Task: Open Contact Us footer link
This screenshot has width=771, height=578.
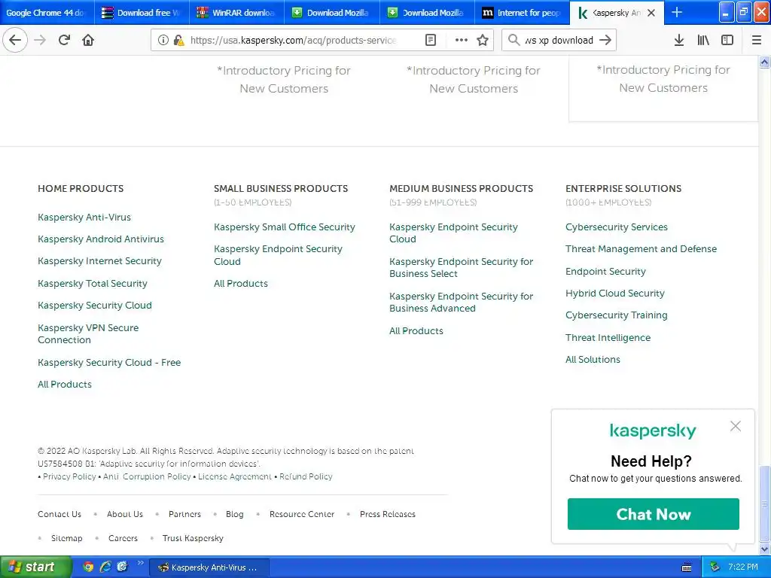Action: point(59,514)
